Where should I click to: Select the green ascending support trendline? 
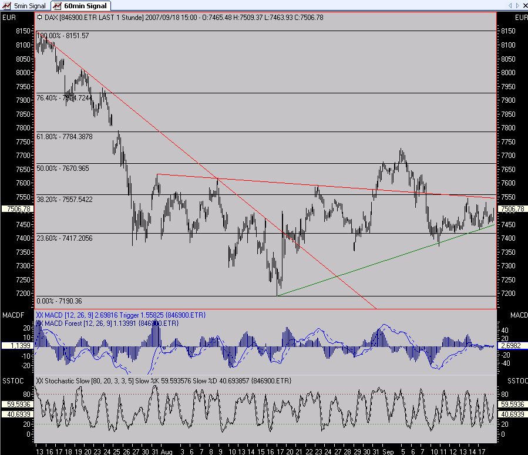click(x=387, y=261)
